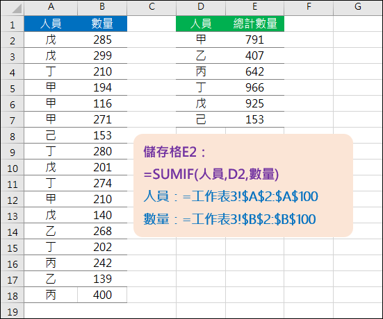Viewport: 383px width, 319px height.
Task: Select cell with value 299
Action: coord(102,55)
